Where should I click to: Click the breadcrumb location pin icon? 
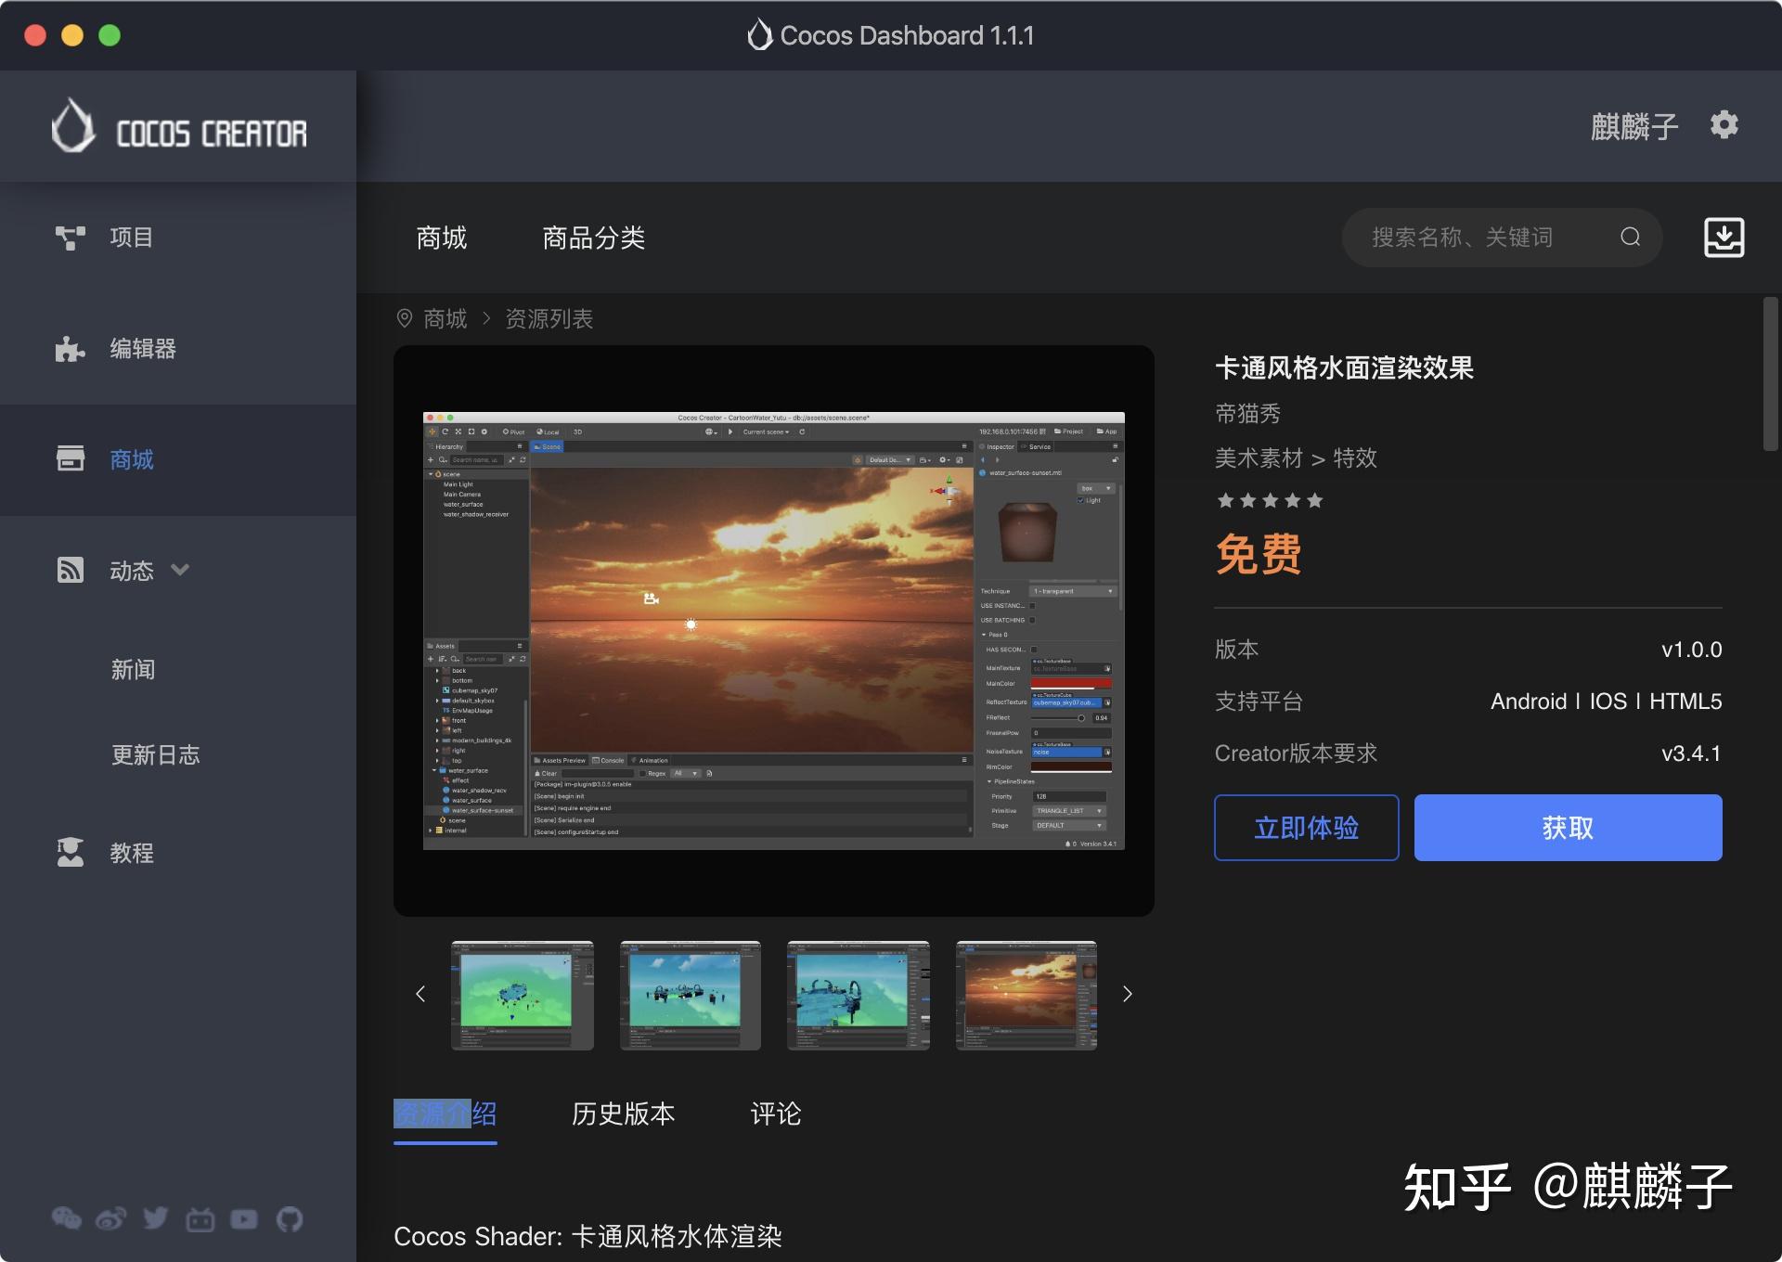click(405, 318)
